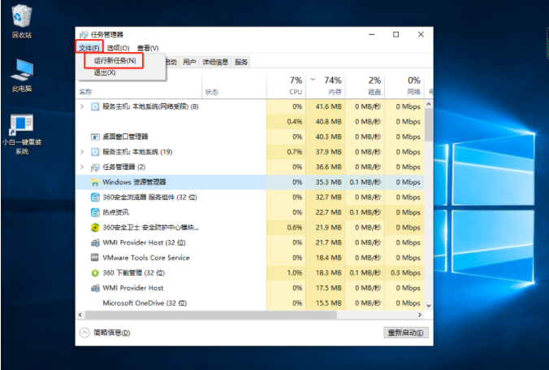Switch to the 详细信息 tab

tap(215, 62)
